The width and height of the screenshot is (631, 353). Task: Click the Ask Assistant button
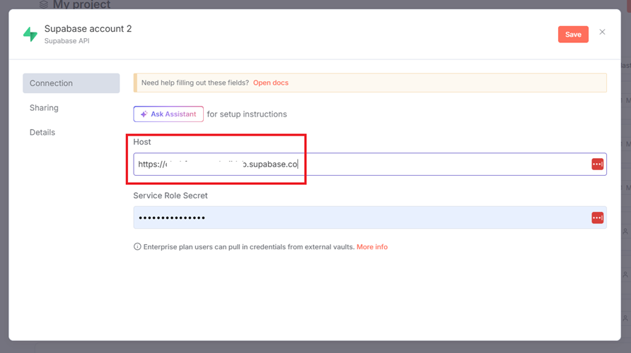[168, 114]
